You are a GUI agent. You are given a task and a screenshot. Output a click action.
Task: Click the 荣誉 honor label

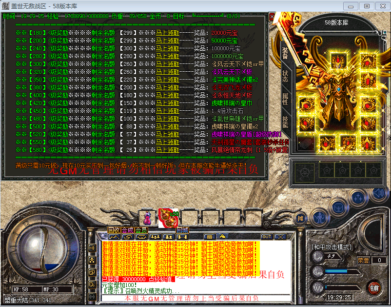(x=364, y=260)
